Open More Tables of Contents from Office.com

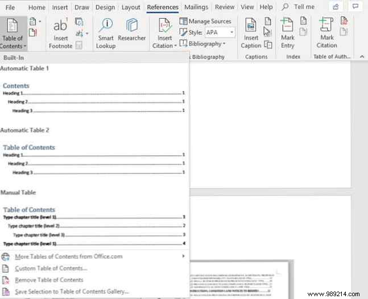pos(94,256)
